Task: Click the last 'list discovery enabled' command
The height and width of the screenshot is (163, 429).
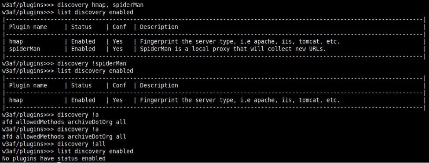Action: point(95,151)
